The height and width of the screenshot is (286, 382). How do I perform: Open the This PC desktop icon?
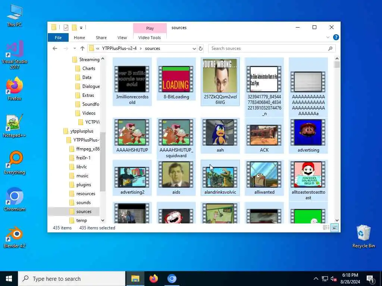(15, 15)
